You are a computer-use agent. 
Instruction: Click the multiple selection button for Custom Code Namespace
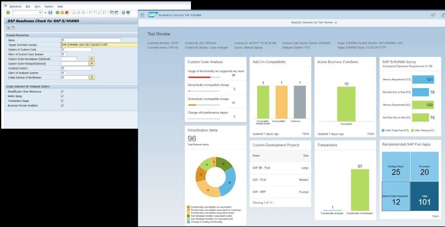pos(92,59)
